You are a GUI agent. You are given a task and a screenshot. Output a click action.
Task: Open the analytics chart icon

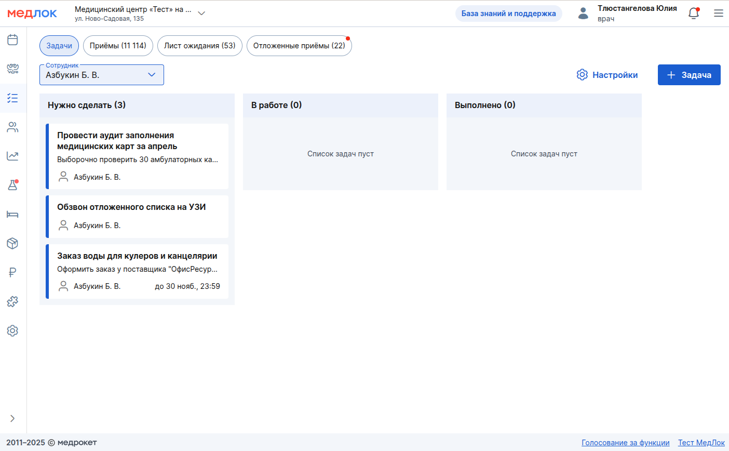tap(13, 156)
